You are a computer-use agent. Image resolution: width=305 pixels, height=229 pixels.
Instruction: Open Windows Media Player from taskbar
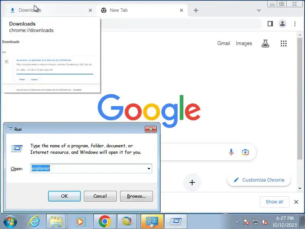pos(80,222)
